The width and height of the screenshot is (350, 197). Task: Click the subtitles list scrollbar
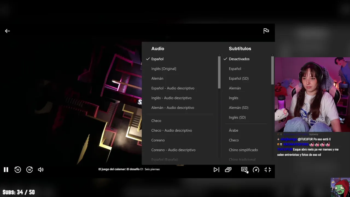(x=273, y=70)
